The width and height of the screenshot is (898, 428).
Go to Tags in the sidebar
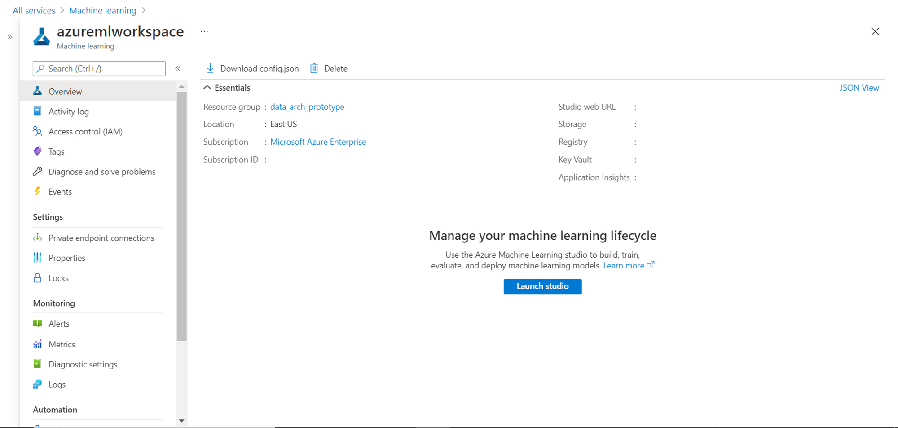tap(98, 151)
